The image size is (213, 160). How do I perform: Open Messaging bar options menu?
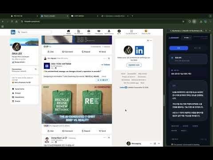tap(151, 144)
